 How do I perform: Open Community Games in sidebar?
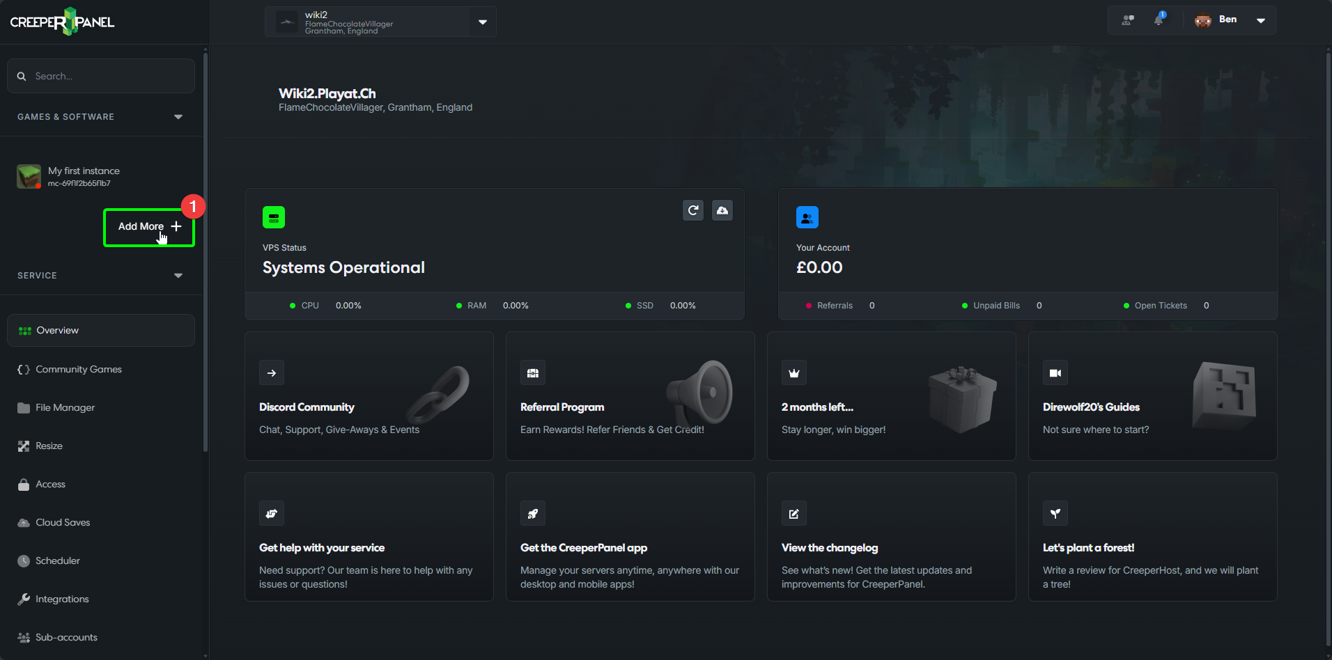tap(101, 369)
